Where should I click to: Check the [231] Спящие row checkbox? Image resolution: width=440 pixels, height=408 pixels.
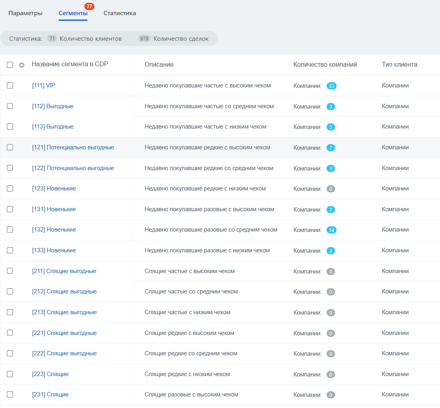(x=10, y=394)
